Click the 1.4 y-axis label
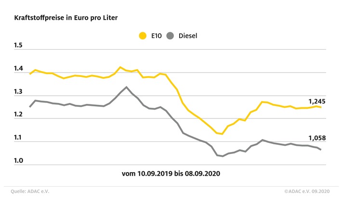This screenshot has height=204, width=342. [x=18, y=68]
